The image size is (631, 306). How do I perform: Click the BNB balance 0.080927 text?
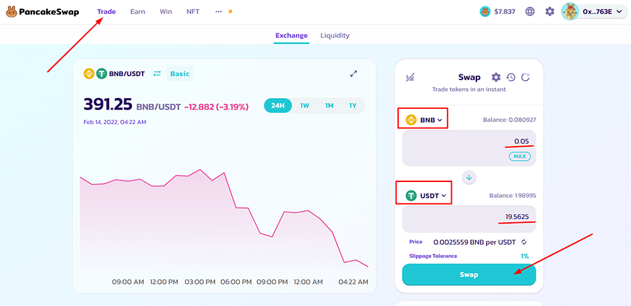(x=509, y=120)
